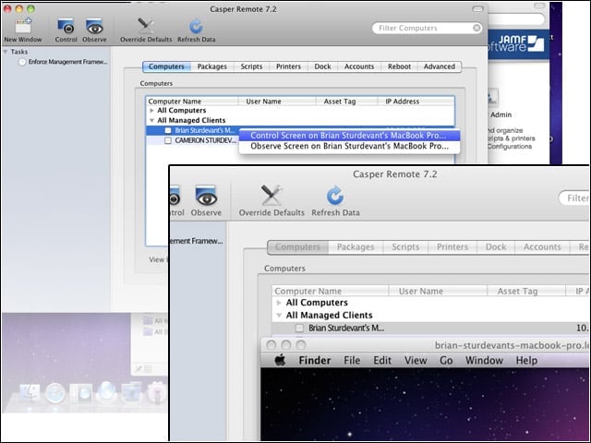Sort by Computer Name column in back window
The image size is (591, 443).
192,102
